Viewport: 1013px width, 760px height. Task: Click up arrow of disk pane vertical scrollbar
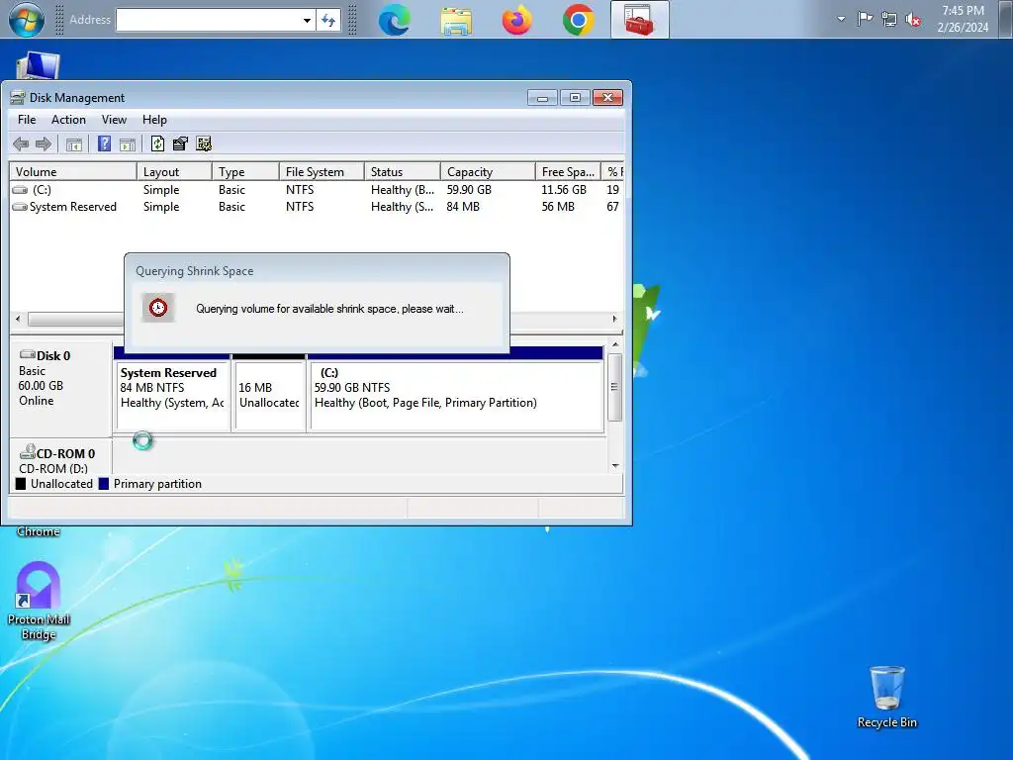(x=615, y=345)
